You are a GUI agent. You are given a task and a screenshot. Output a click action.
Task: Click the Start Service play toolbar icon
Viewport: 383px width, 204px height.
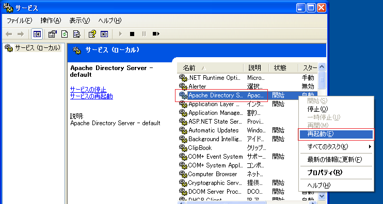pos(120,34)
